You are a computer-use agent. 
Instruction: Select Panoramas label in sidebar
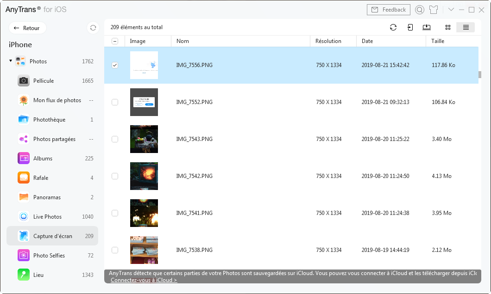click(47, 197)
